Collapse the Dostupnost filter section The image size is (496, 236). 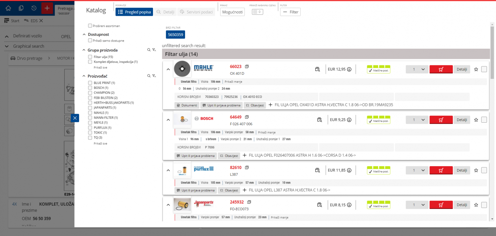(x=84, y=34)
